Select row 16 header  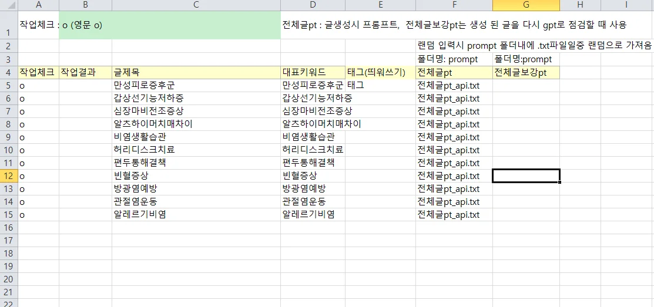pos(9,227)
